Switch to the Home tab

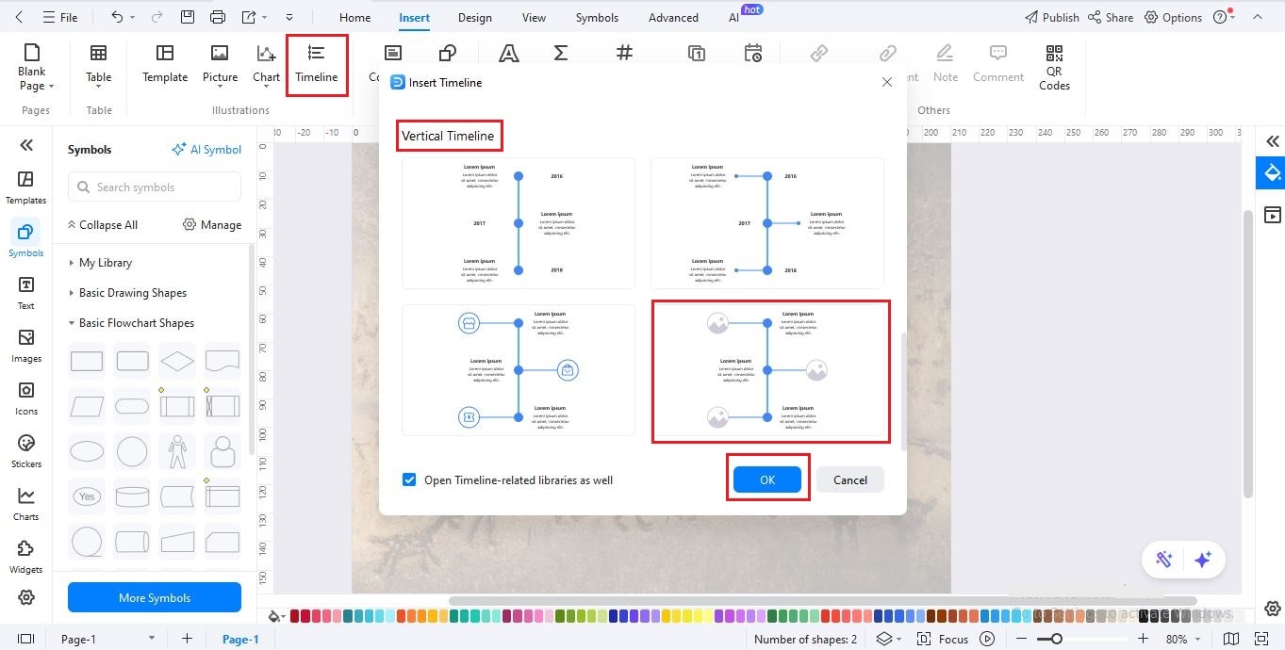(354, 17)
